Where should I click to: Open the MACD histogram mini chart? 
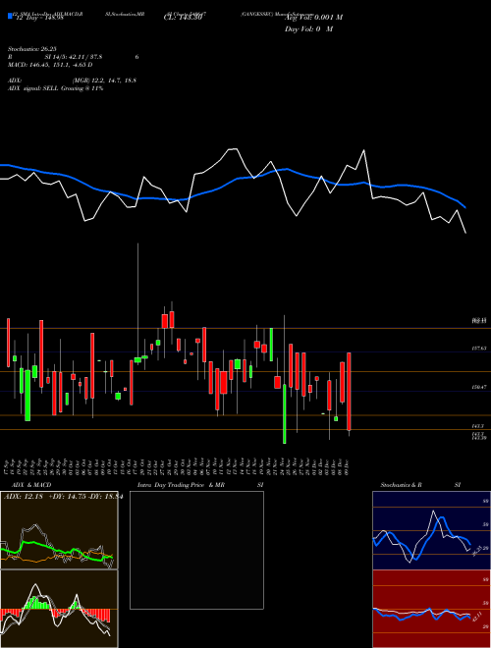59,609
